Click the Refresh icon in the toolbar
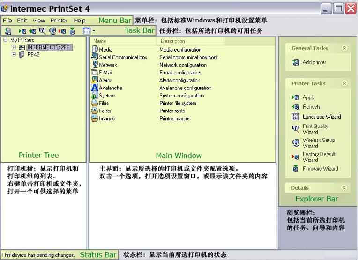This screenshot has width=358, height=260. pyautogui.click(x=32, y=31)
